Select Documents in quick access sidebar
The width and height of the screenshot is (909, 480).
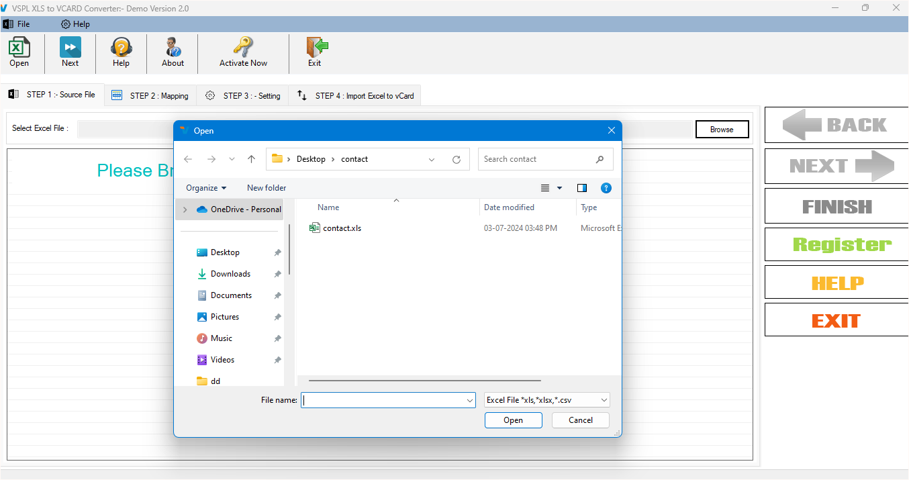pyautogui.click(x=231, y=295)
